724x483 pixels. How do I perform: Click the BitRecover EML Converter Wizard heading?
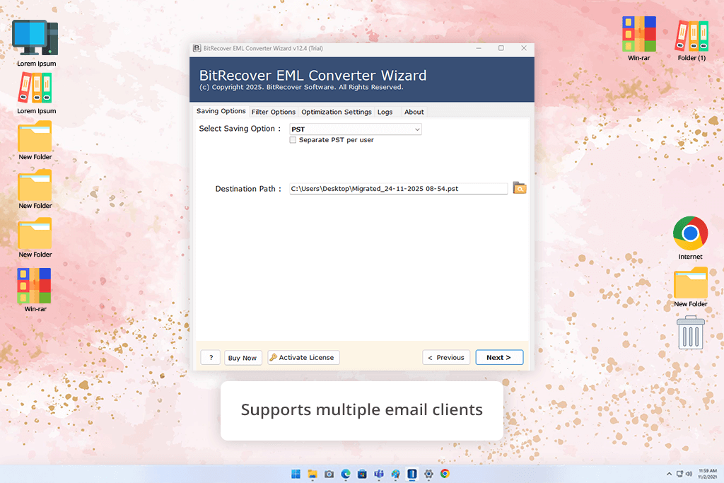coord(313,75)
